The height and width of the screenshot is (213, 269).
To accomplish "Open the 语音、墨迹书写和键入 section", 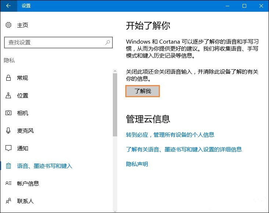I will [44, 166].
